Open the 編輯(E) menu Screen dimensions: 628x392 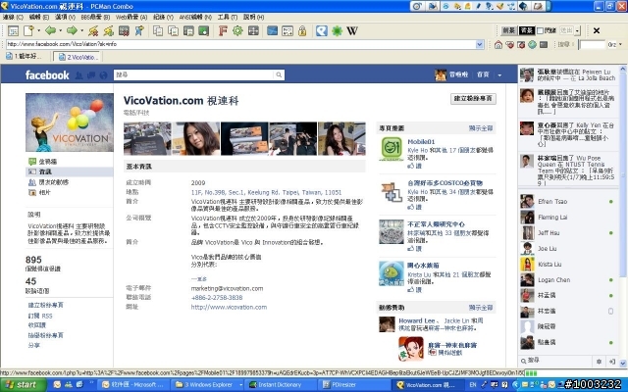point(39,18)
